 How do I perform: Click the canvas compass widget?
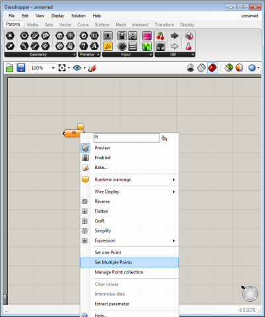coord(250,294)
